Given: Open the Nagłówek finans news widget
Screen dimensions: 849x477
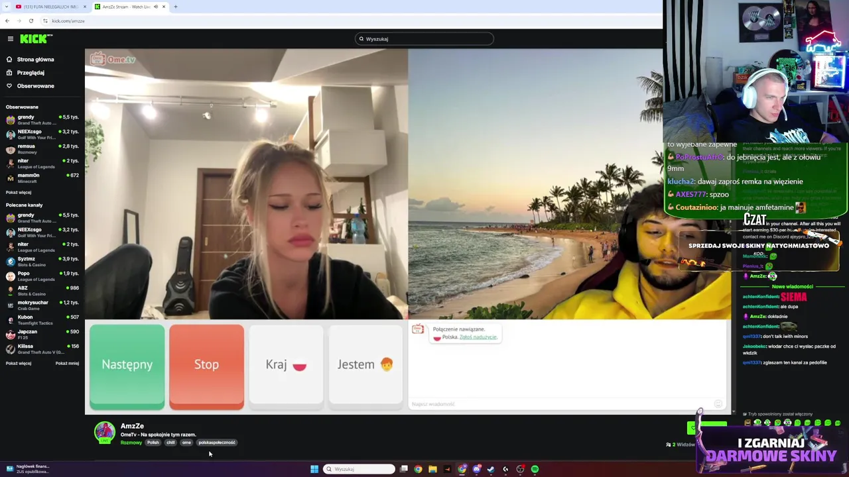Looking at the screenshot, I should pos(27,469).
